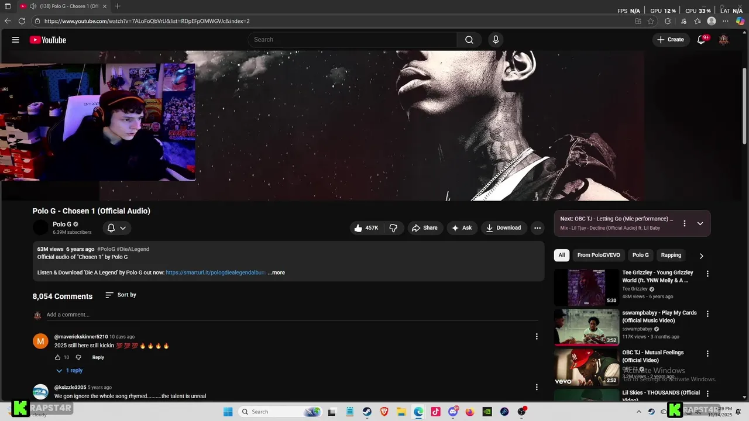The image size is (749, 421).
Task: Open the Edge Copilot sidebar icon
Action: coord(740,21)
